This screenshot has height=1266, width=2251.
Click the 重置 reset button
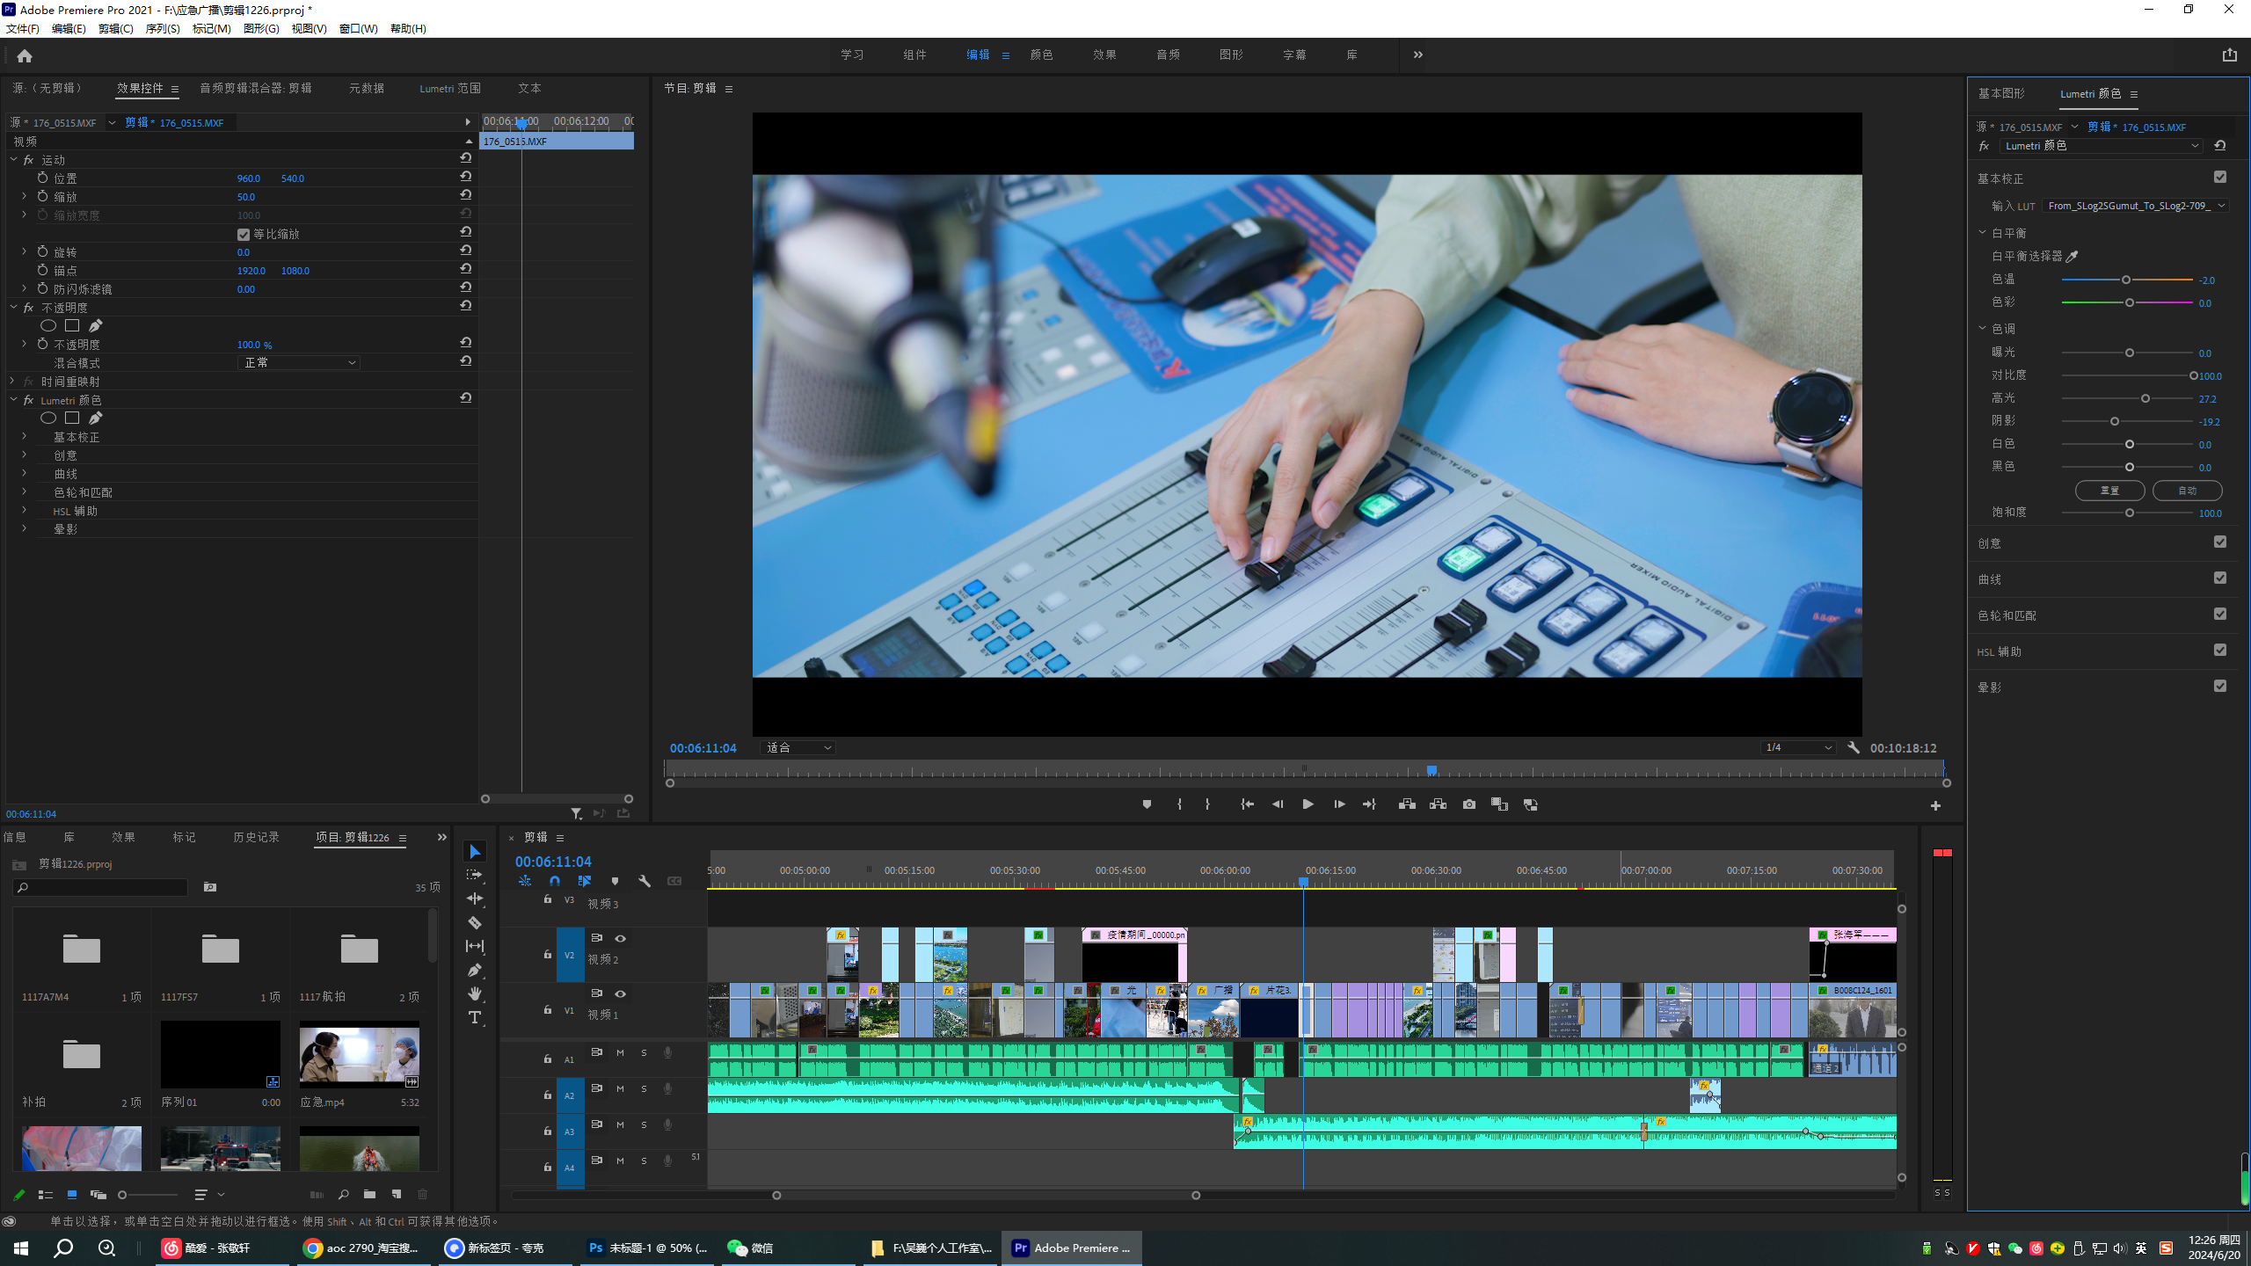point(2109,491)
